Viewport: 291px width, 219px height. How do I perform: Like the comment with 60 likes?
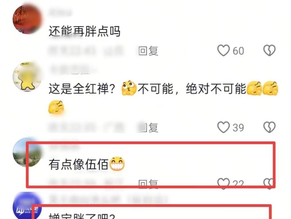coord(223,50)
